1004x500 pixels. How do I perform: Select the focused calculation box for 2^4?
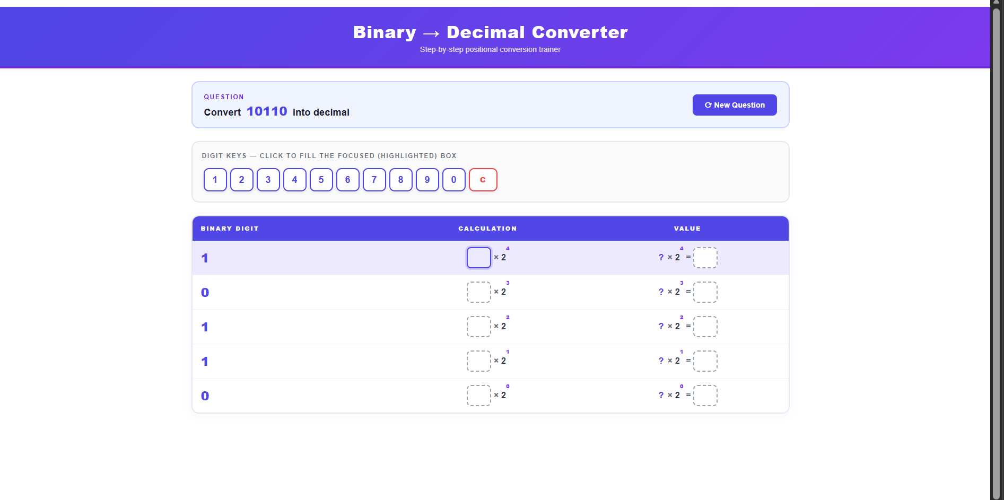click(x=478, y=257)
